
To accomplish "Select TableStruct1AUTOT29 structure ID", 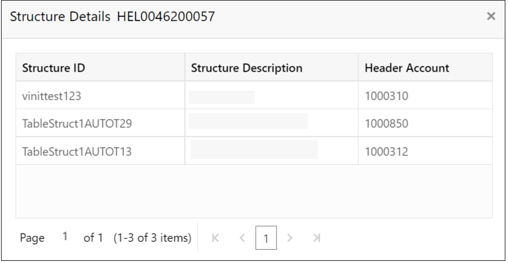I will click(x=77, y=124).
